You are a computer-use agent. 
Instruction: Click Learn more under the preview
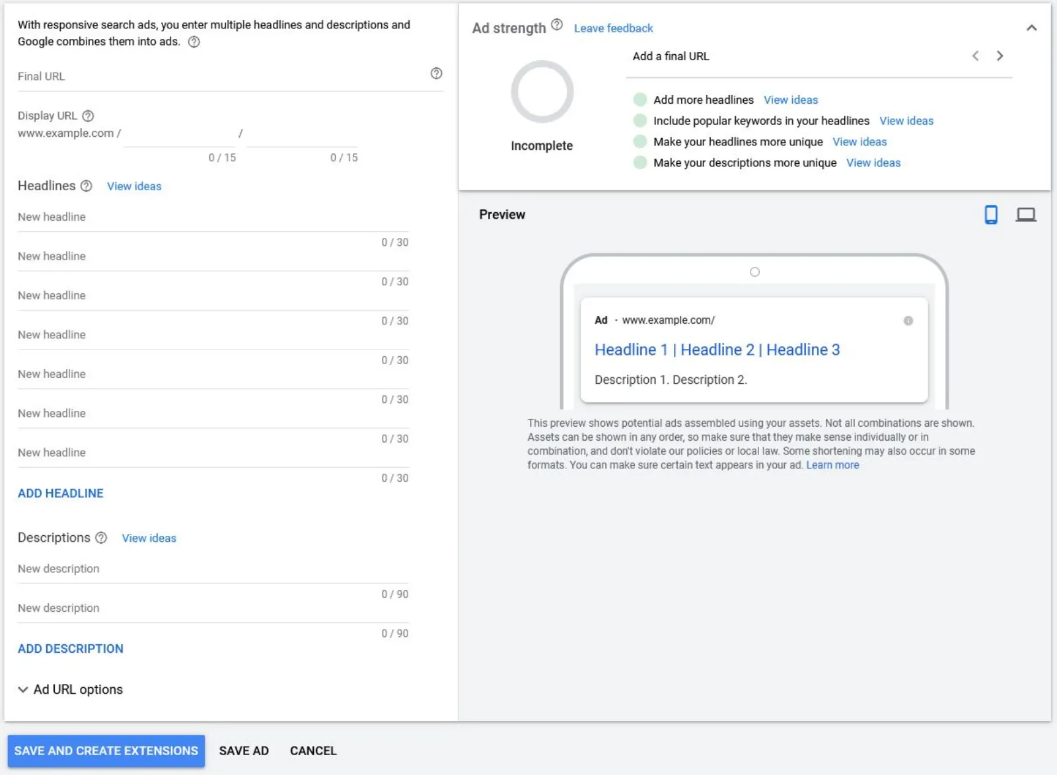pos(832,465)
